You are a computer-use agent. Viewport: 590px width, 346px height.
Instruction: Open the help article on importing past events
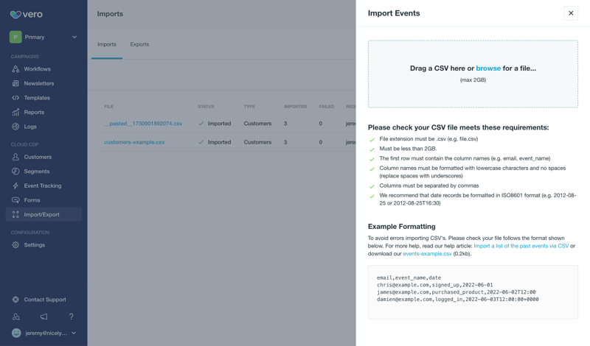pos(521,246)
